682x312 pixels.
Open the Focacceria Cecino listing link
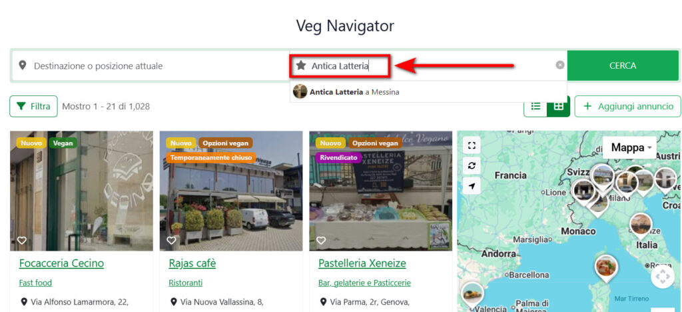(x=61, y=263)
